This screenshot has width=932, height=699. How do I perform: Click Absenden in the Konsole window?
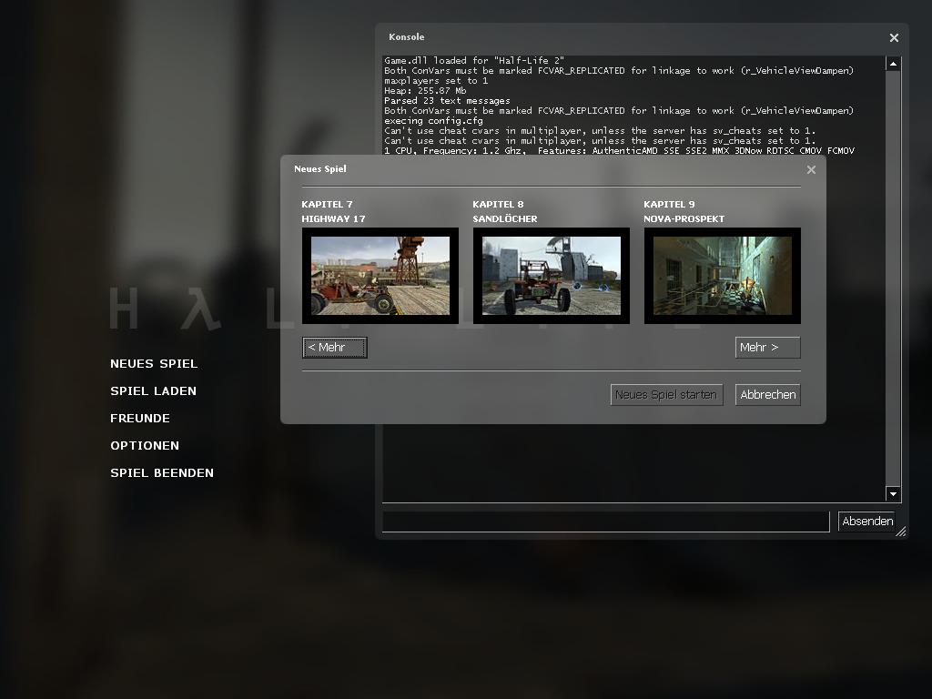(x=867, y=522)
